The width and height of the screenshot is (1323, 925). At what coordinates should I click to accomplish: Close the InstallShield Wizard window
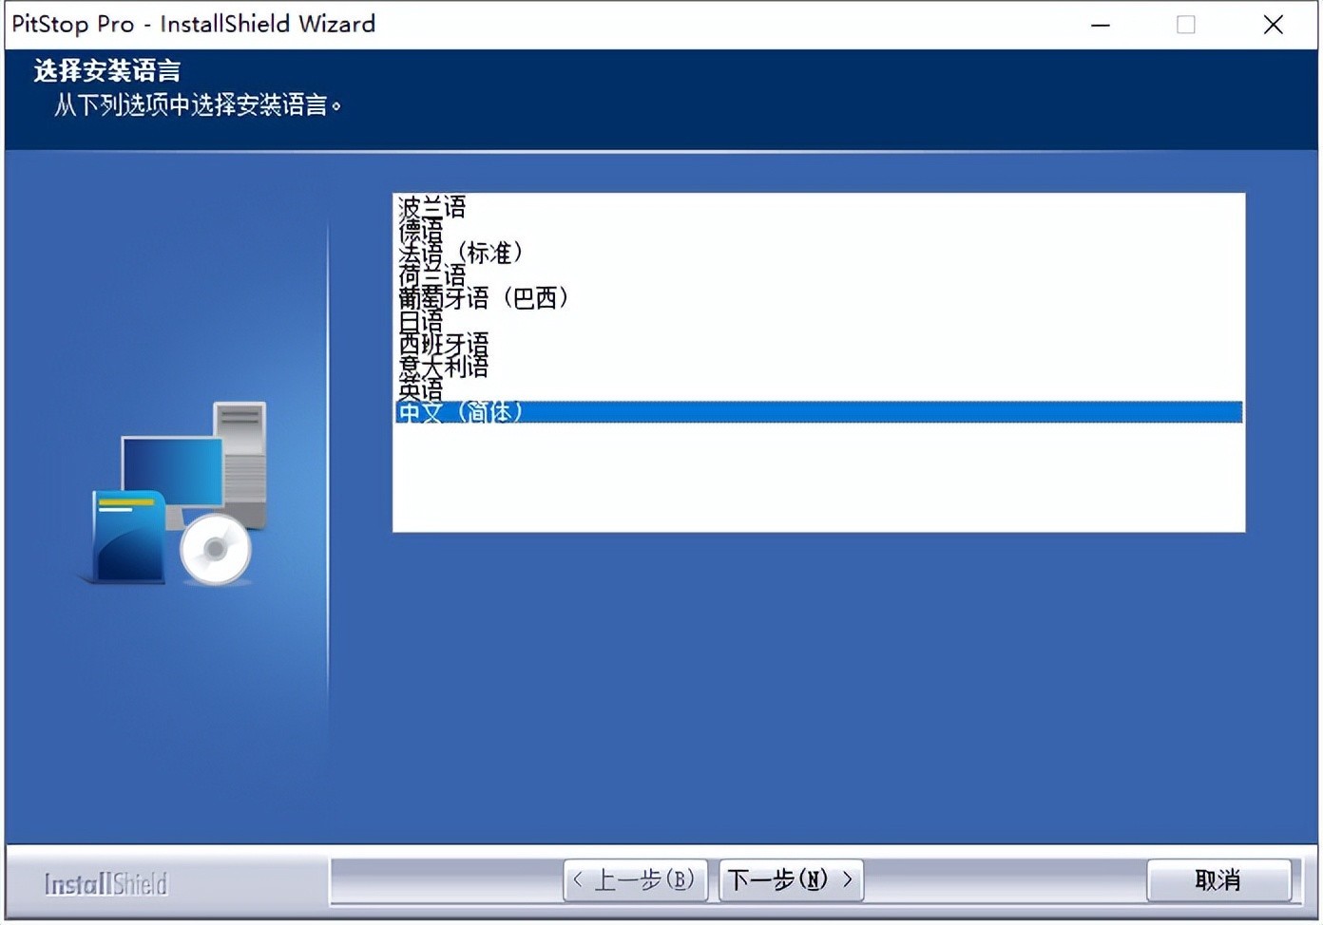coord(1274,25)
